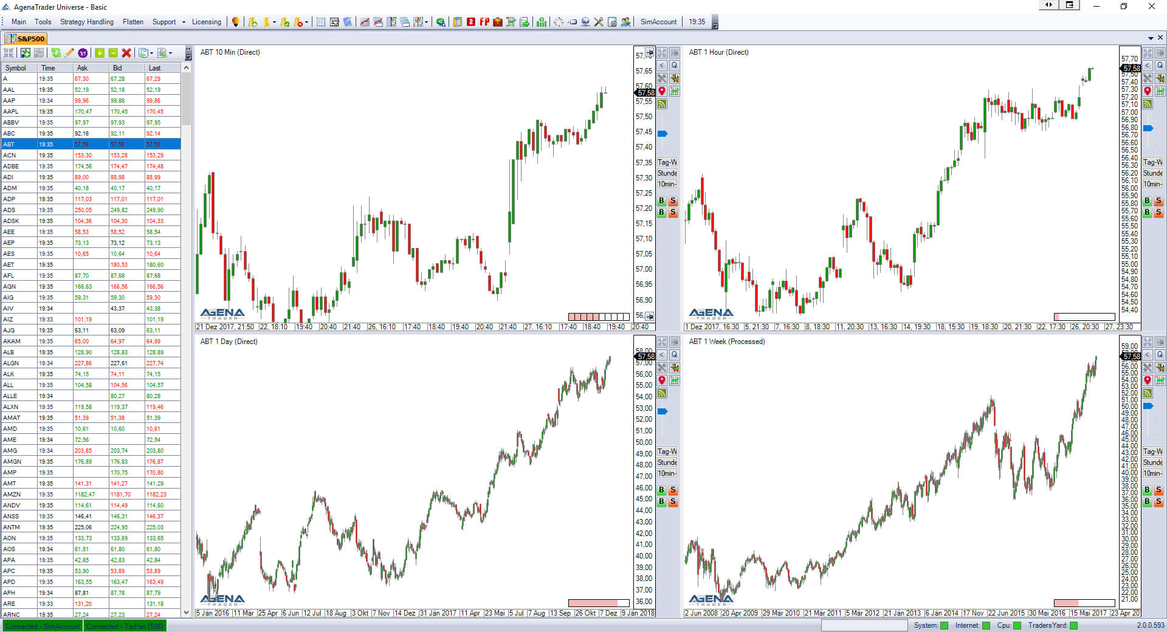Click the upper green B buy button in 10 Min chart
The height and width of the screenshot is (632, 1167).
(x=661, y=201)
